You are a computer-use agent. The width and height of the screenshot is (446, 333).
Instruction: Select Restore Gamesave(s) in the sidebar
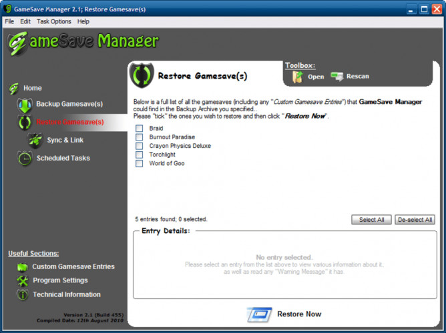coord(70,122)
